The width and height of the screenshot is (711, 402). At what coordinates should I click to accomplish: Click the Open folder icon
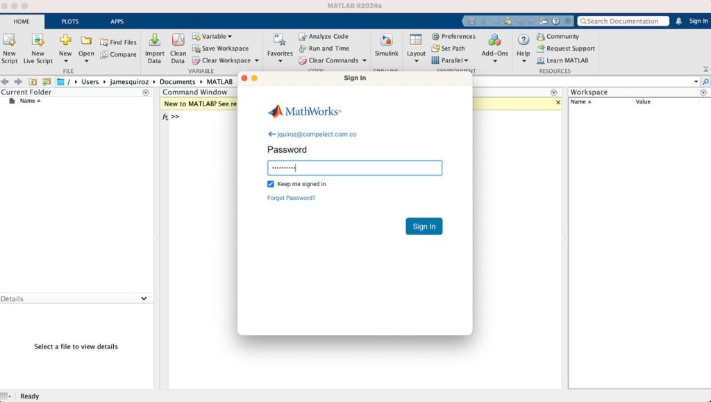(x=86, y=40)
